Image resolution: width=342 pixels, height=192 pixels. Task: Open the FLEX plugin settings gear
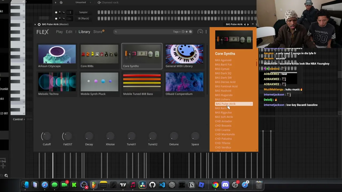tap(39, 24)
